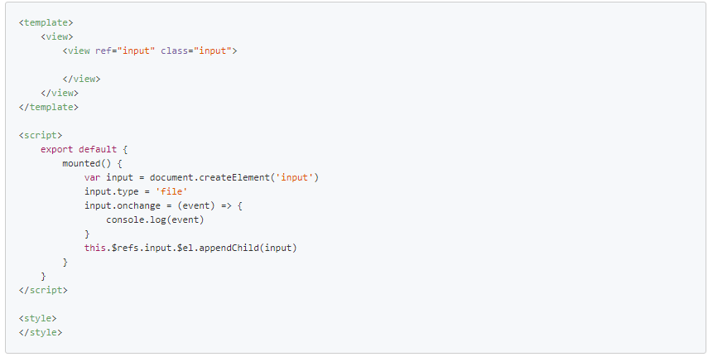
Task: Click the this keyword
Action: [x=95, y=248]
